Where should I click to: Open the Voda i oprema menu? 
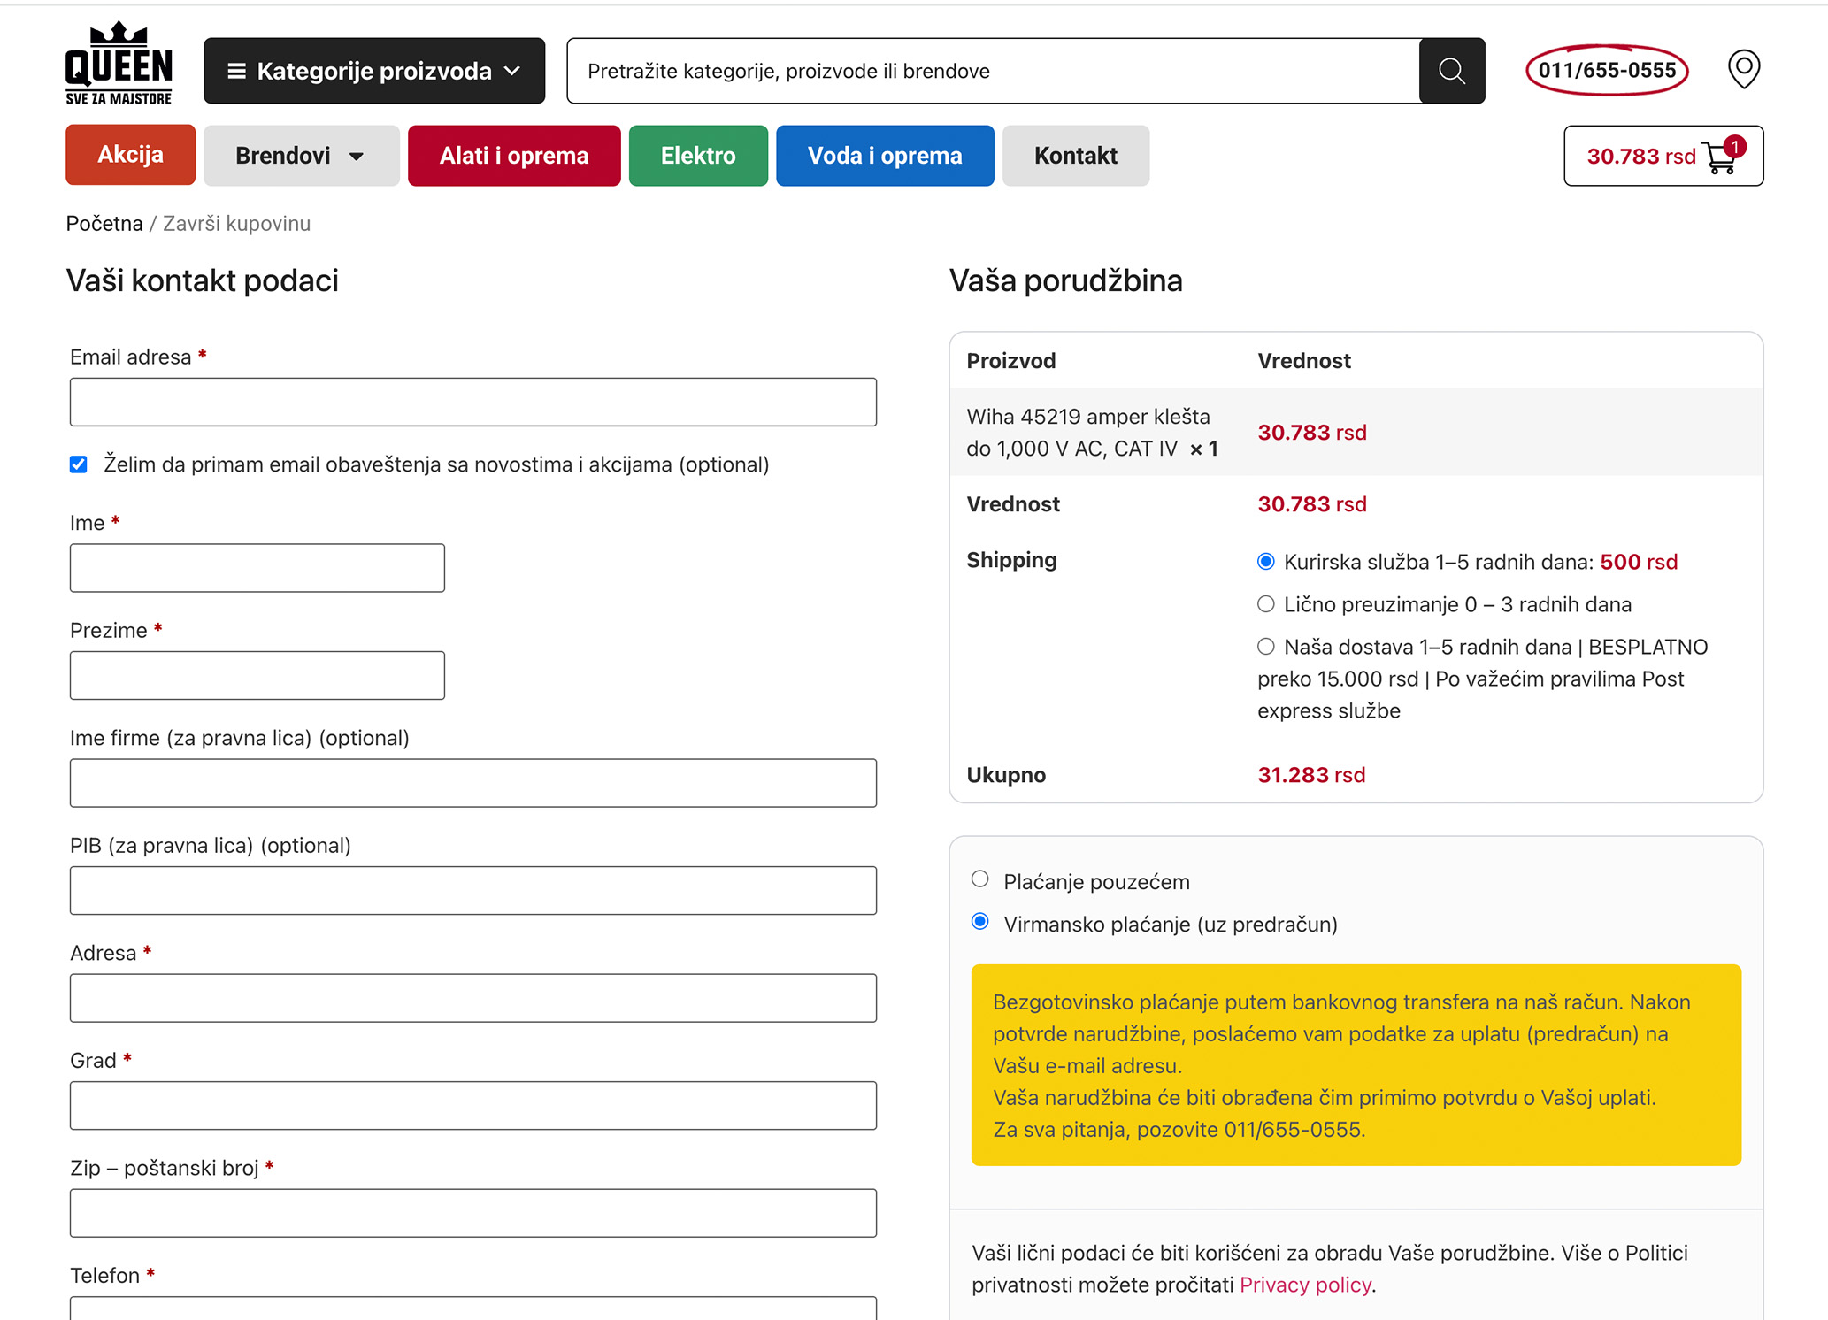[884, 156]
